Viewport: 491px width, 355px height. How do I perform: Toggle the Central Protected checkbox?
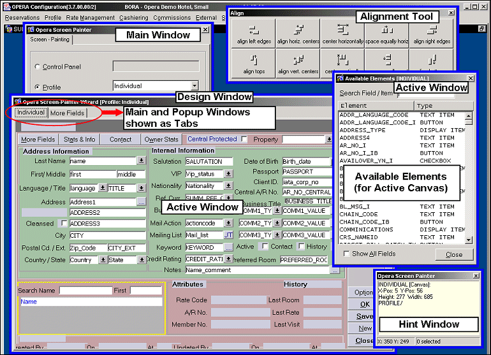[x=244, y=139]
